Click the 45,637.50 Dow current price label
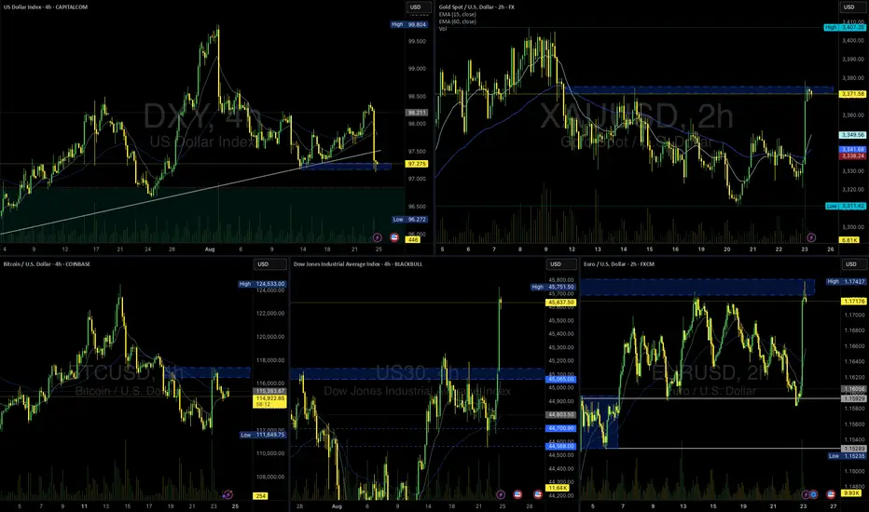The image size is (869, 512). pos(561,303)
